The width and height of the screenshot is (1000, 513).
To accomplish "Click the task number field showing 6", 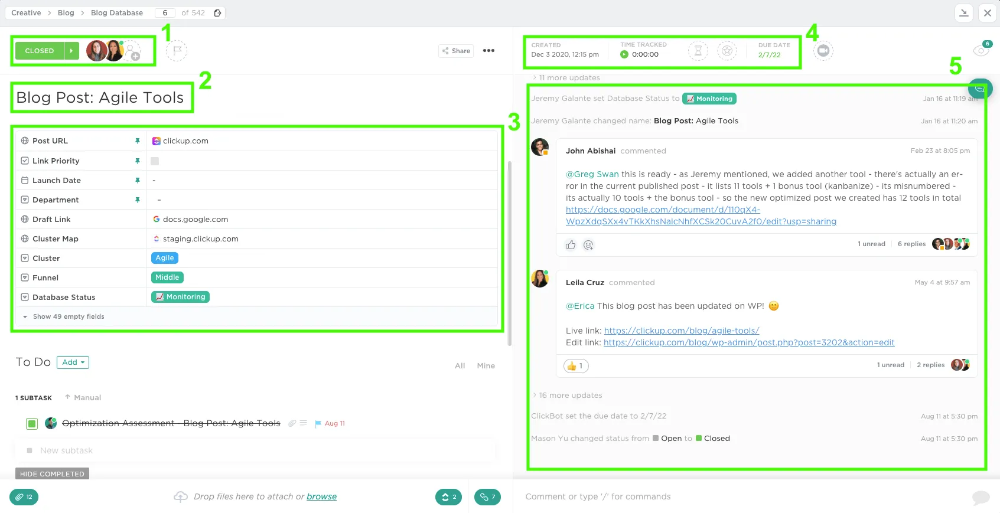I will click(x=165, y=13).
